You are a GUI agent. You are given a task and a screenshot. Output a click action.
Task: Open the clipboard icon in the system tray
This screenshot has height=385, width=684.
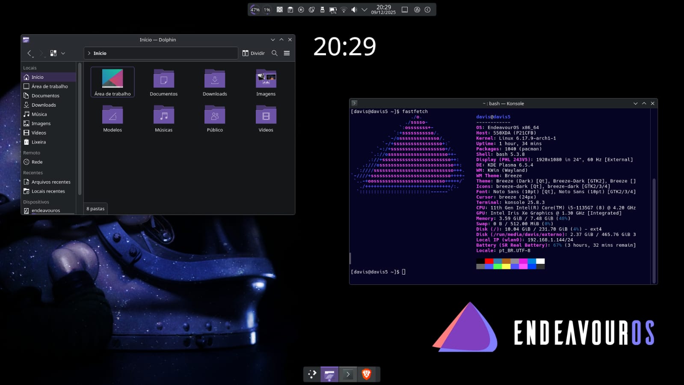click(x=290, y=9)
